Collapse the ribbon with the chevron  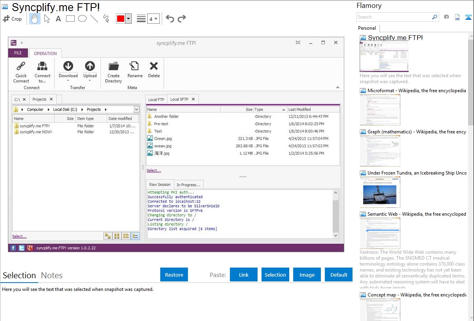coord(337,87)
